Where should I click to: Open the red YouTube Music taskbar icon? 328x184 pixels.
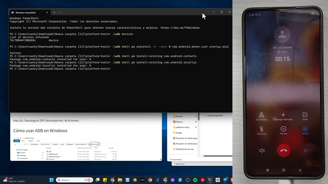click(x=203, y=180)
